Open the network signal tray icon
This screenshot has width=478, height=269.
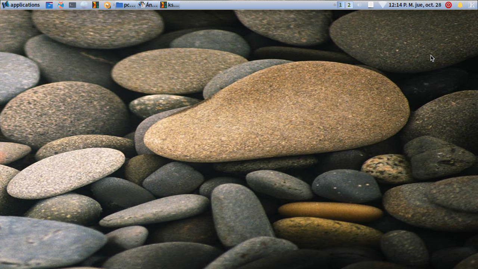click(x=382, y=5)
